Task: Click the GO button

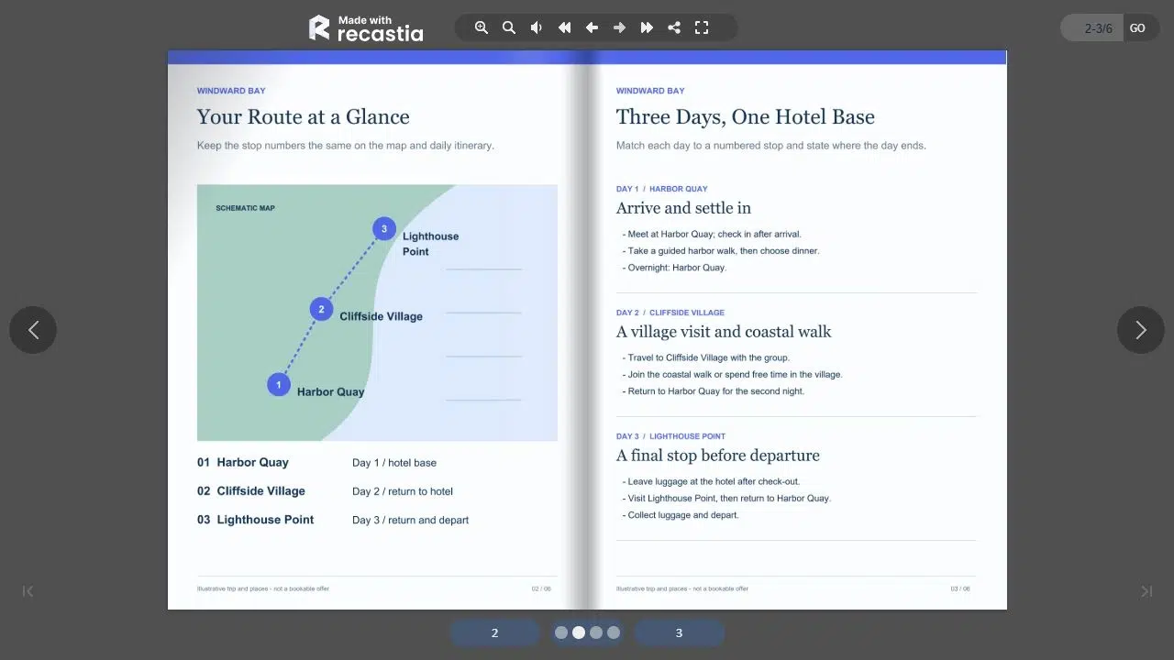Action: pyautogui.click(x=1137, y=28)
